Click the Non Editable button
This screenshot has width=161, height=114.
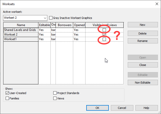click(x=143, y=83)
